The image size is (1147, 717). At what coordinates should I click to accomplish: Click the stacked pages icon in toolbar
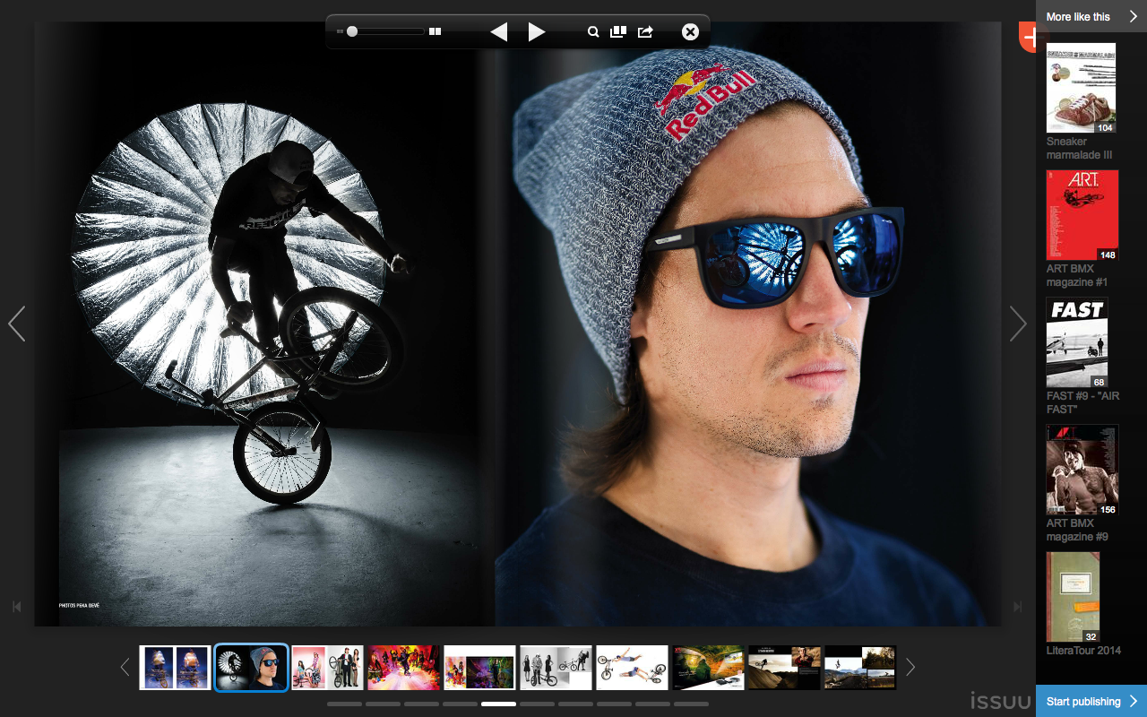(618, 31)
